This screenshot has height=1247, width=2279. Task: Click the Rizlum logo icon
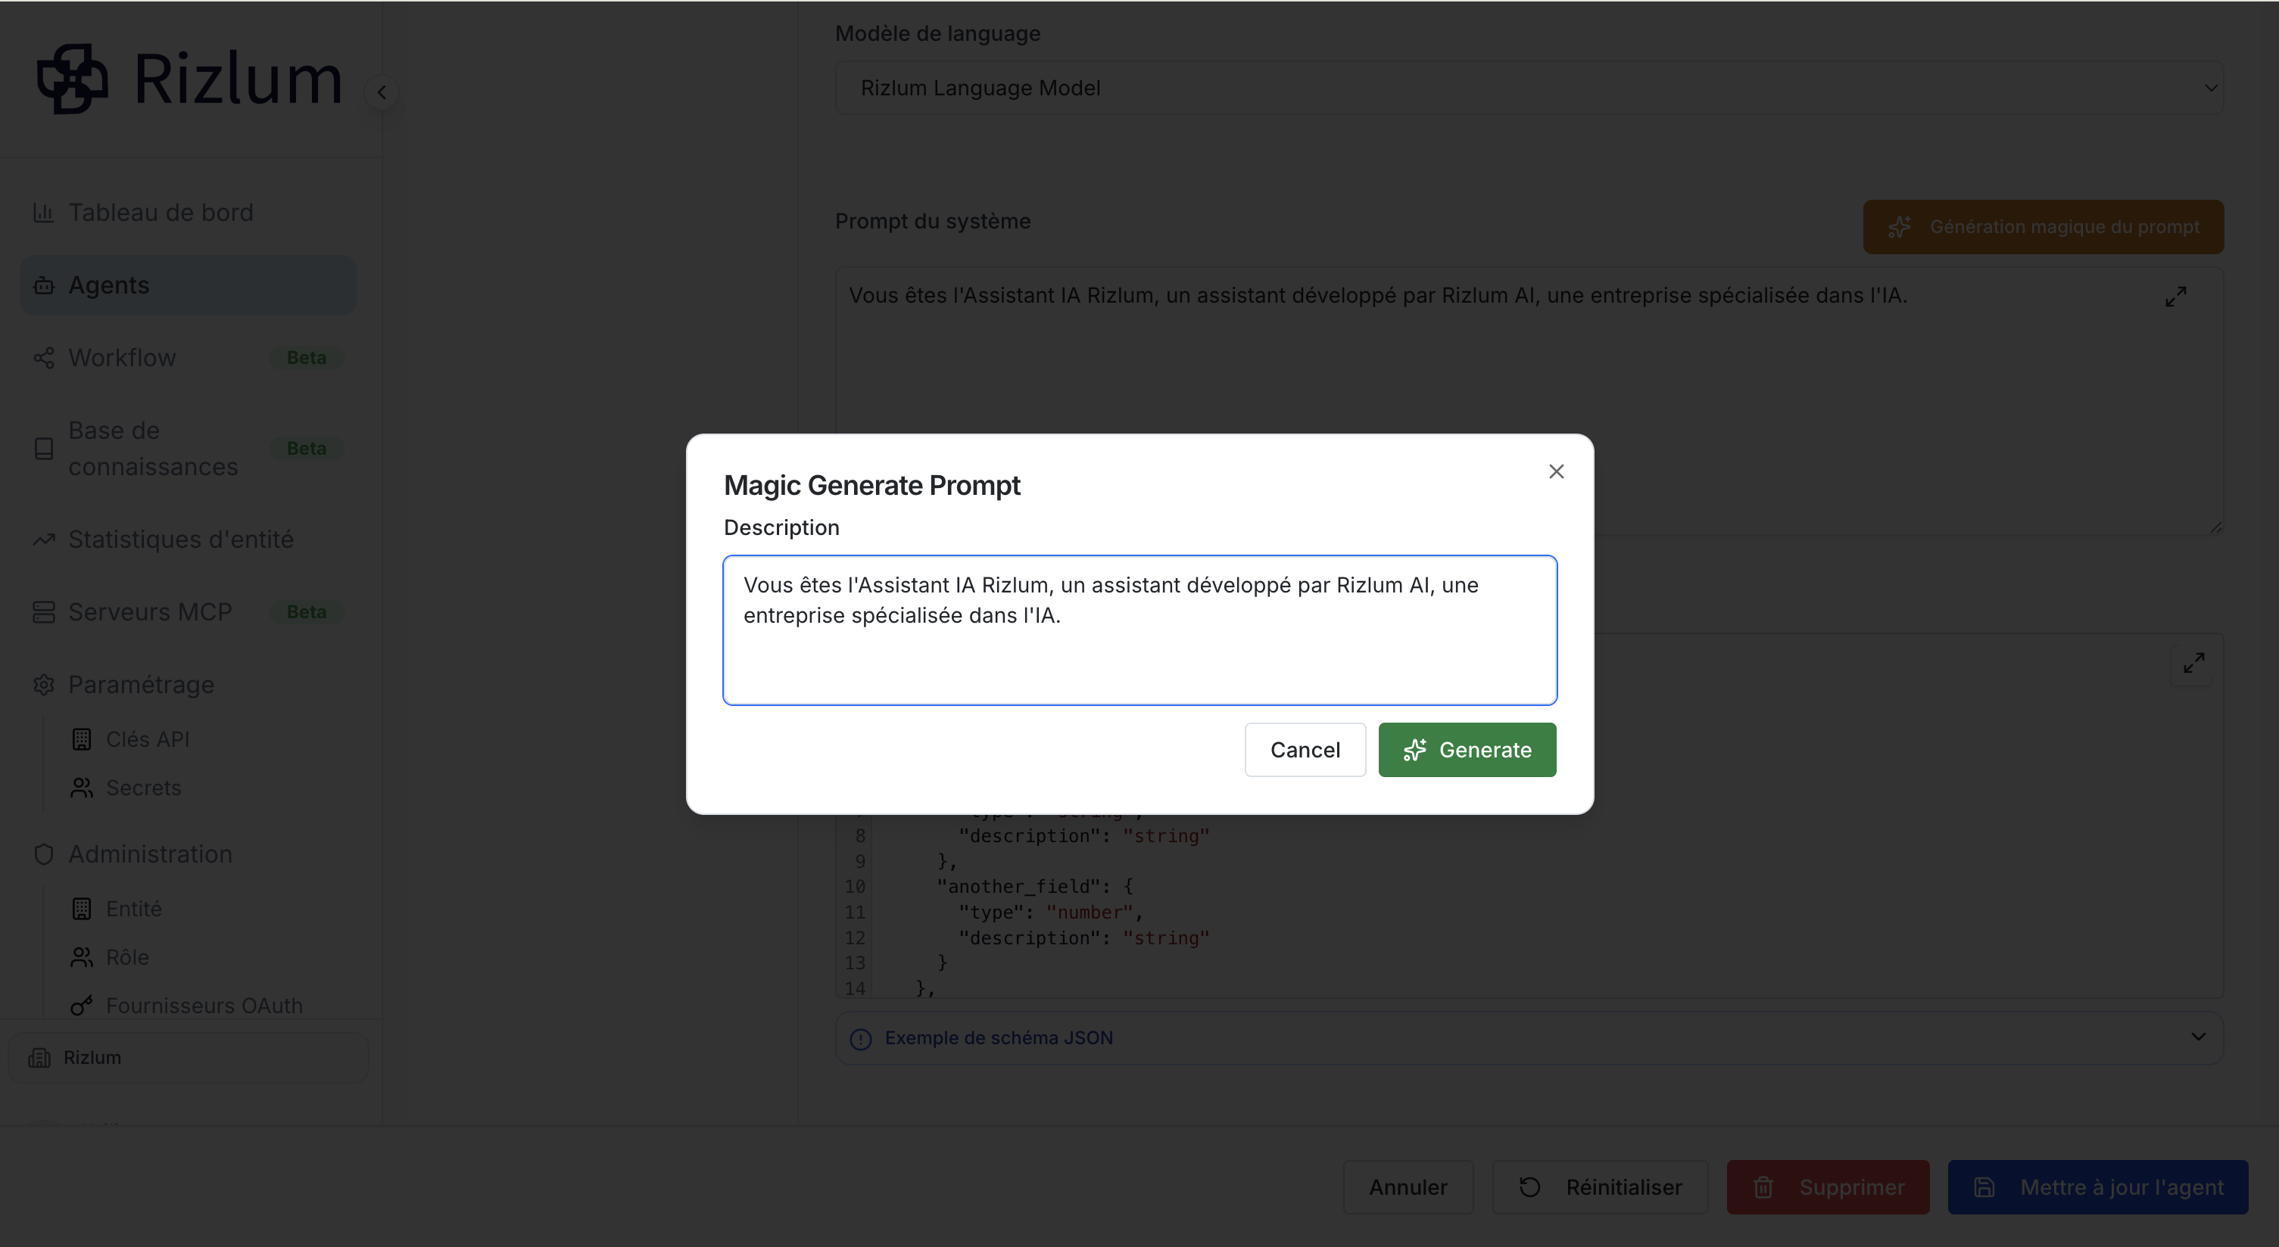(73, 79)
